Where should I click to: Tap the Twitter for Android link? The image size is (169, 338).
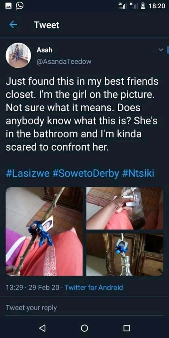click(x=94, y=287)
